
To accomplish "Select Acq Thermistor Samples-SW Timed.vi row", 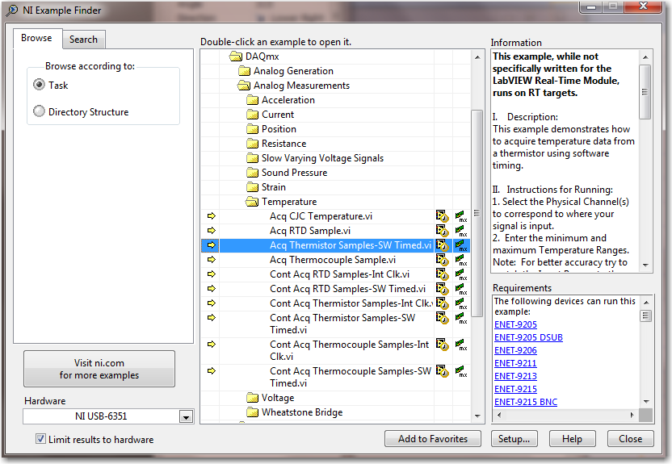I will [x=335, y=245].
